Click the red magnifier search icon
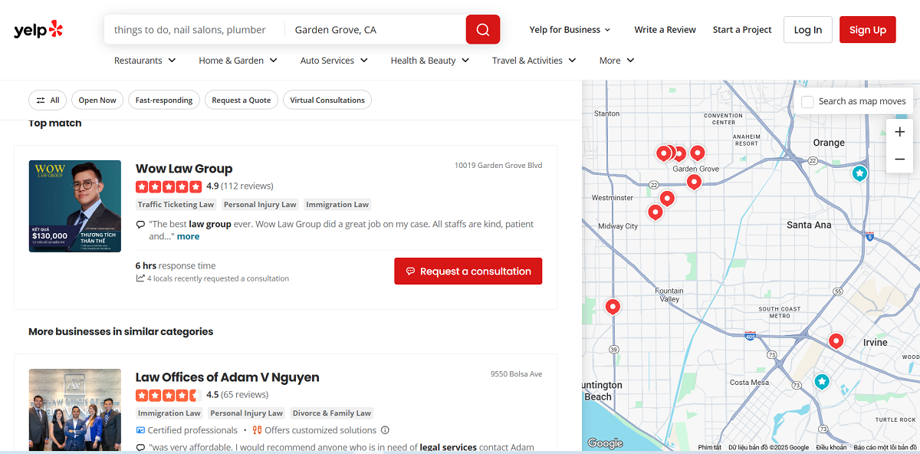The image size is (920, 454). [482, 29]
